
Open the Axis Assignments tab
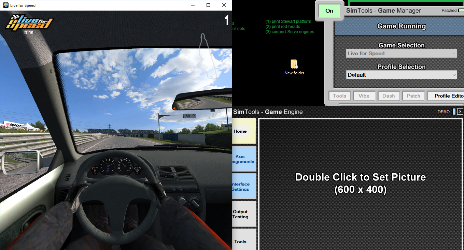244,159
